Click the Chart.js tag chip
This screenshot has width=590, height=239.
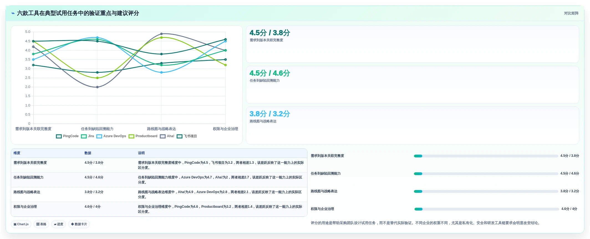tap(21, 224)
